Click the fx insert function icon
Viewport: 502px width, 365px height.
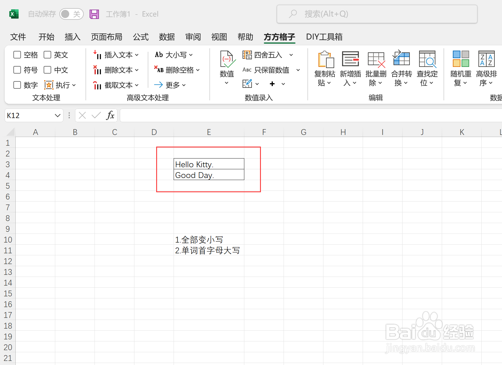[110, 115]
